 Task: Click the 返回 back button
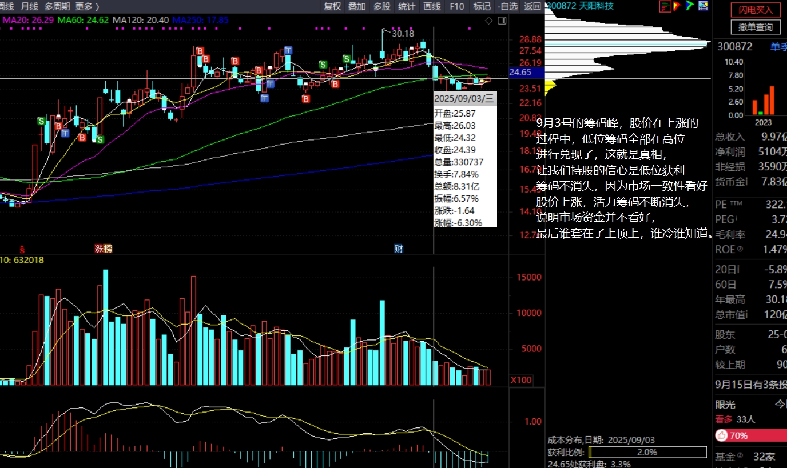(x=532, y=6)
